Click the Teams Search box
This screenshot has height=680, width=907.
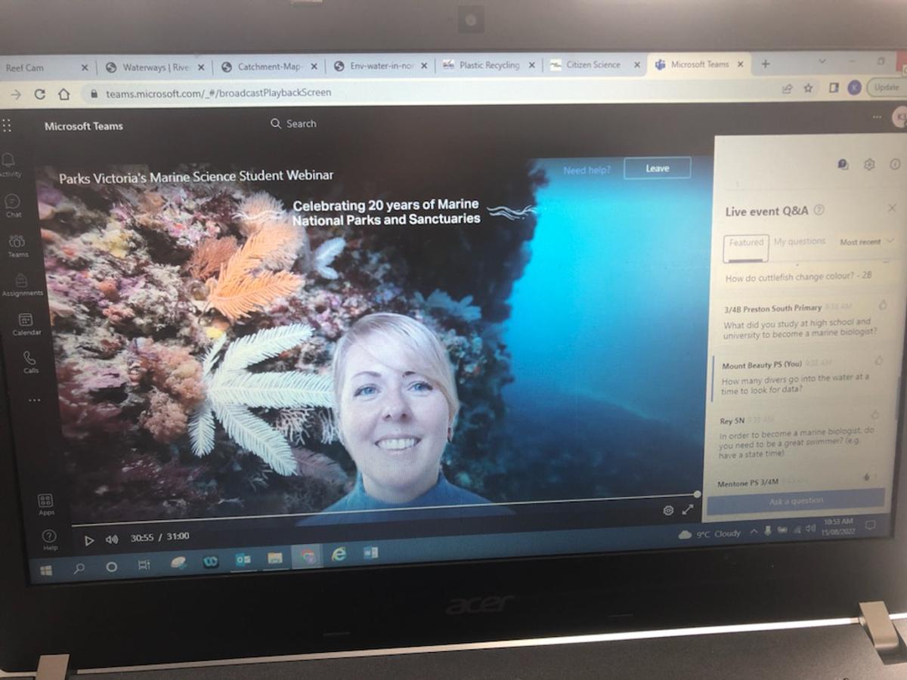coord(294,124)
